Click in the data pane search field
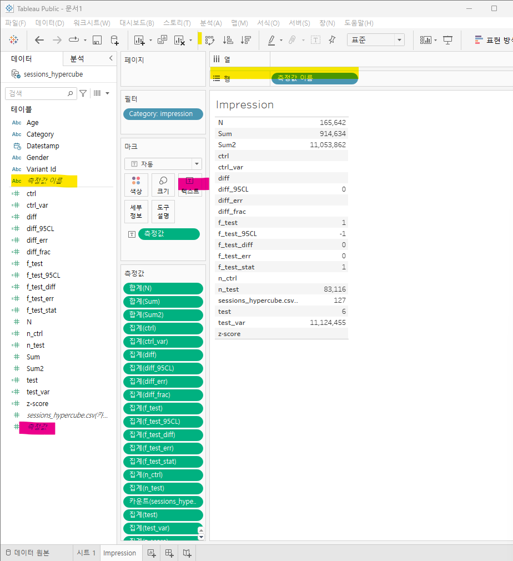The image size is (513, 561). pyautogui.click(x=38, y=93)
